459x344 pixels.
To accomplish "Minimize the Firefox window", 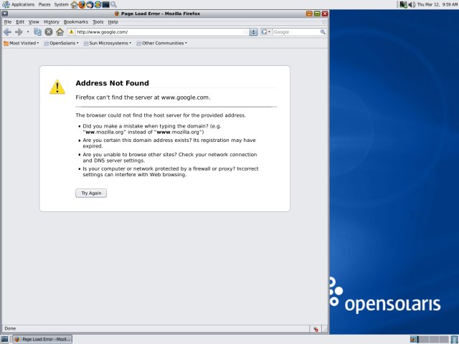I will coord(309,14).
